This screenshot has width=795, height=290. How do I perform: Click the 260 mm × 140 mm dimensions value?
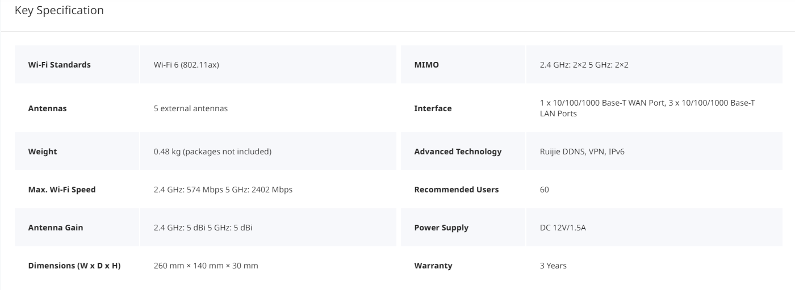click(x=206, y=266)
